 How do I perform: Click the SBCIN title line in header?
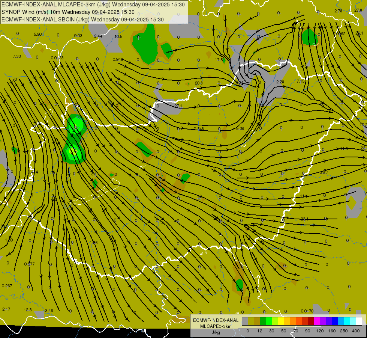tap(82, 20)
